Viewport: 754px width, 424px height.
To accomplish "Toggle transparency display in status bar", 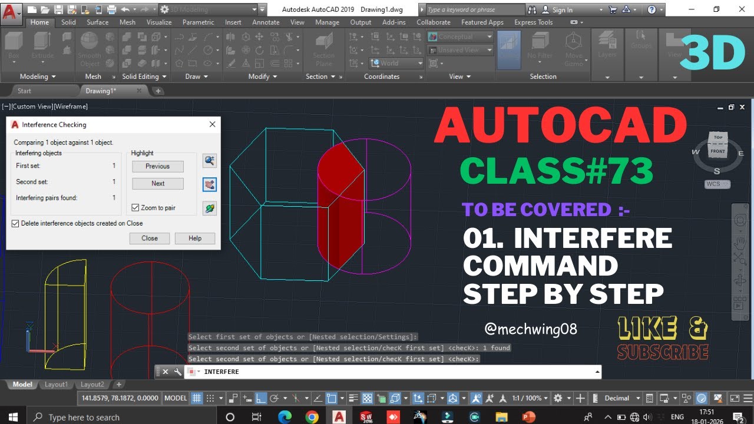I will point(367,398).
